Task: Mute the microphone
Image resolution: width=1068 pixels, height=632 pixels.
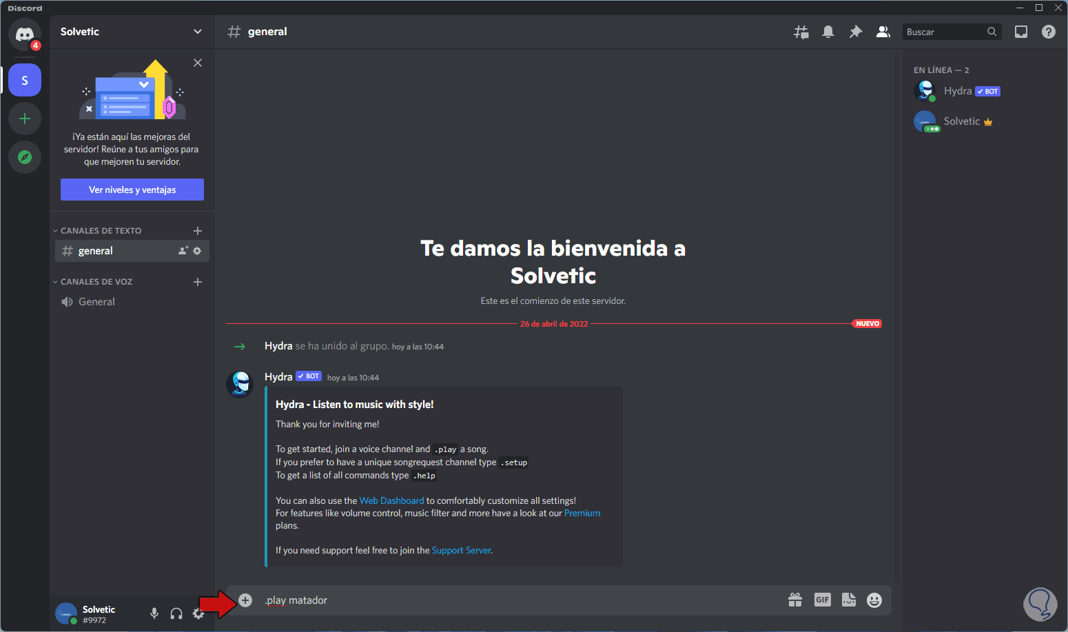Action: 154,613
